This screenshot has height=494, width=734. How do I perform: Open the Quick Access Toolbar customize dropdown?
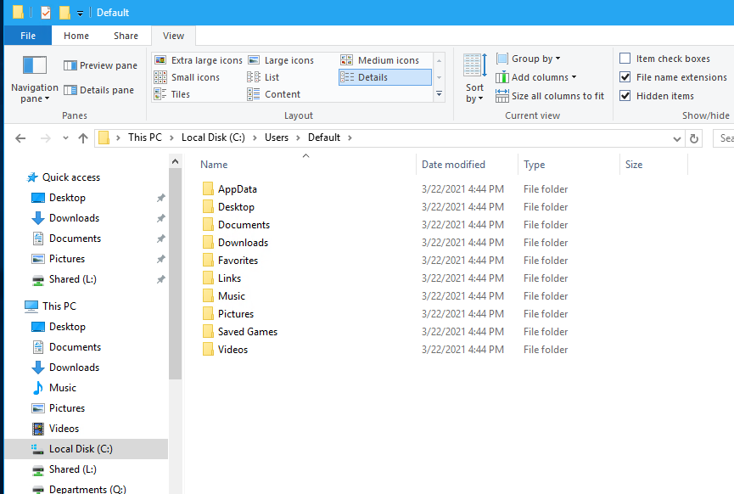80,13
